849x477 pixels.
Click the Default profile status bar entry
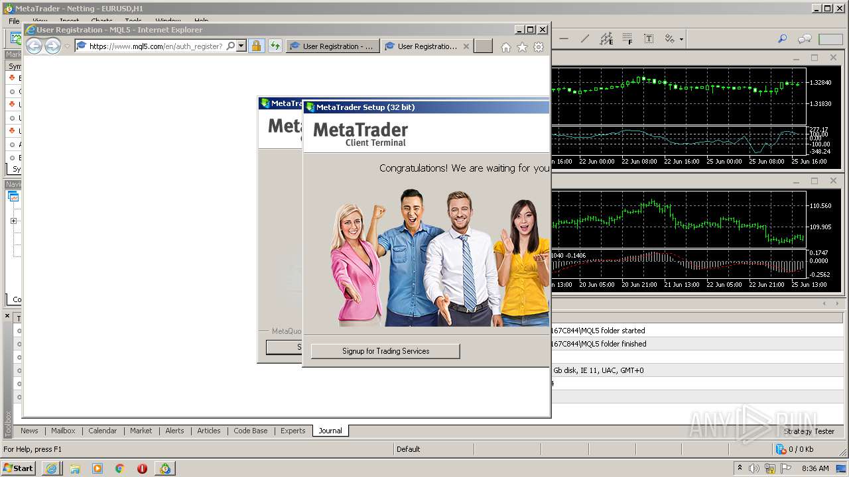click(409, 449)
